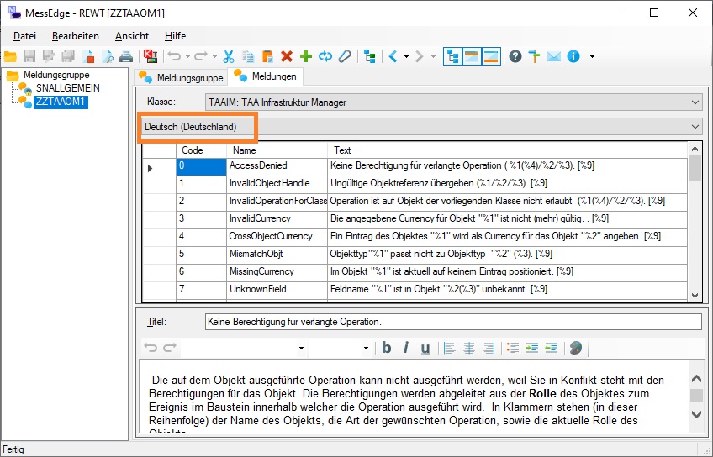Image resolution: width=713 pixels, height=457 pixels.
Task: Click the question mark help icon
Action: [515, 56]
